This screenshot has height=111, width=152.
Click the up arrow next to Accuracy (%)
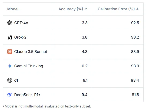tap(86, 9)
